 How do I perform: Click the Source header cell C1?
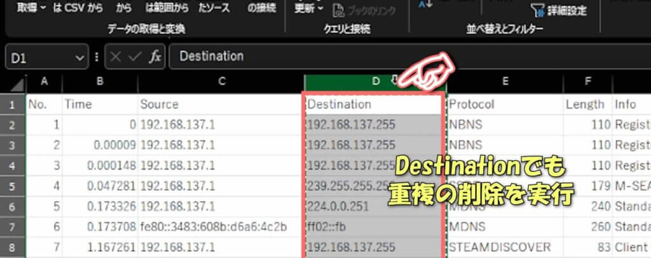[x=220, y=104]
